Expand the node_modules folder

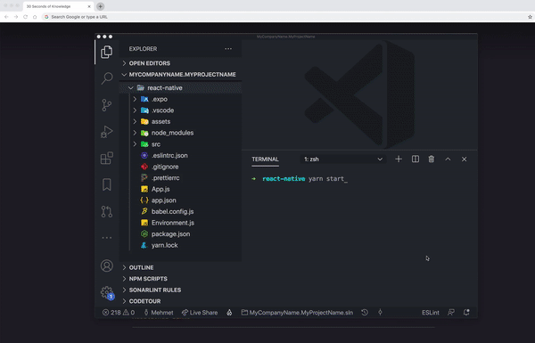[180, 133]
